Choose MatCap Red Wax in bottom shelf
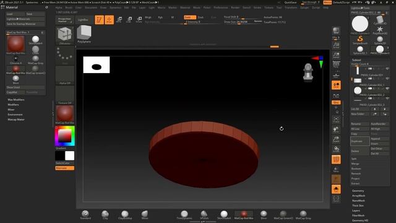This screenshot has height=223, width=396. pyautogui.click(x=244, y=215)
